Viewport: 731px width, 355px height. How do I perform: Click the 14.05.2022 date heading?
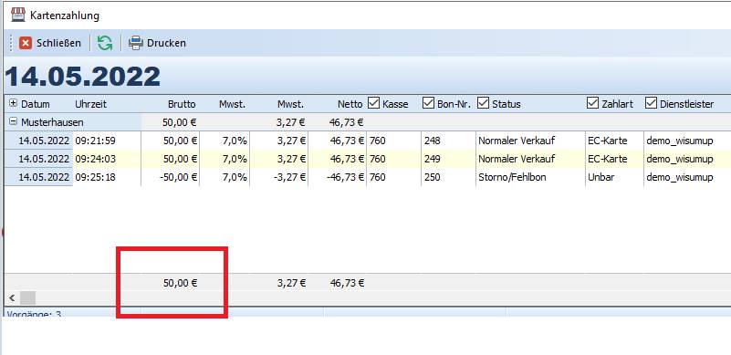tap(82, 76)
